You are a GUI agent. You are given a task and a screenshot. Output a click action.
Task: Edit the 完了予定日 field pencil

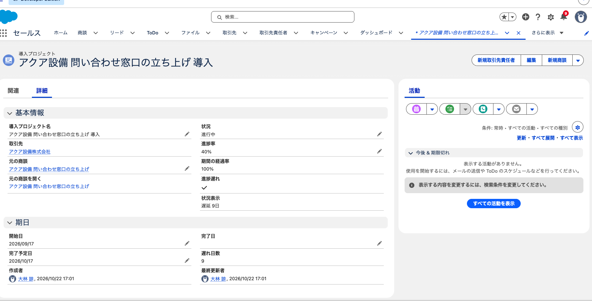(x=187, y=261)
